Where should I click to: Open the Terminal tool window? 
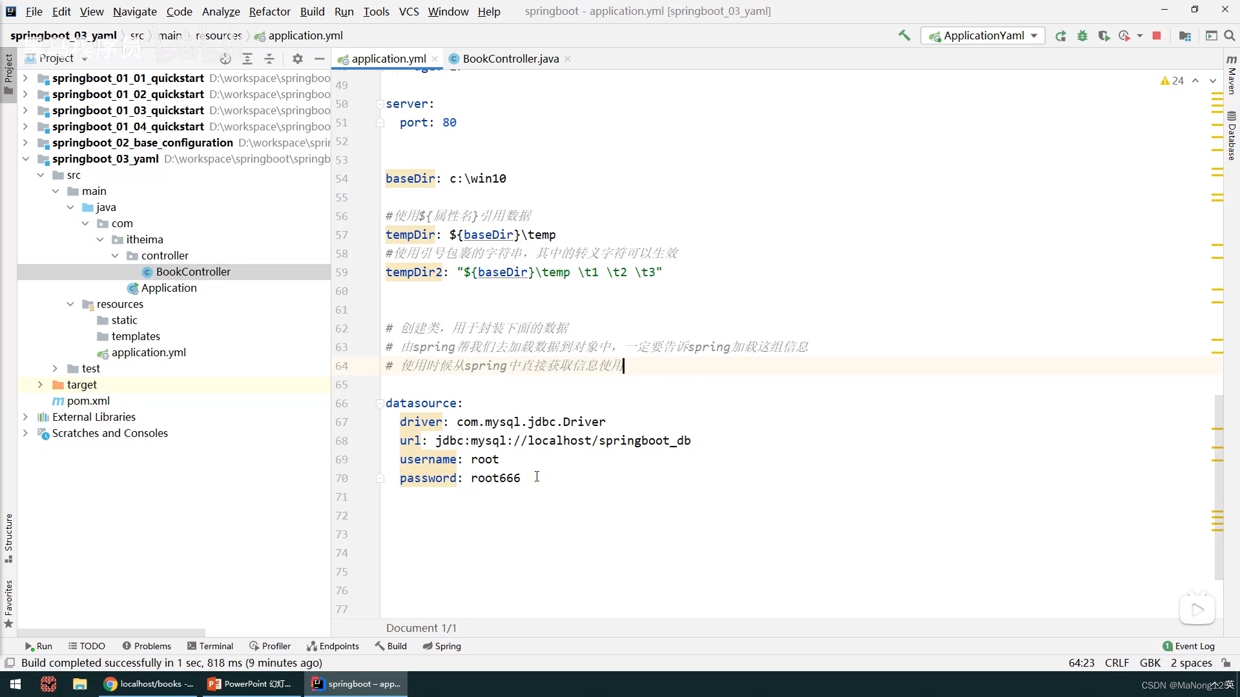[210, 646]
